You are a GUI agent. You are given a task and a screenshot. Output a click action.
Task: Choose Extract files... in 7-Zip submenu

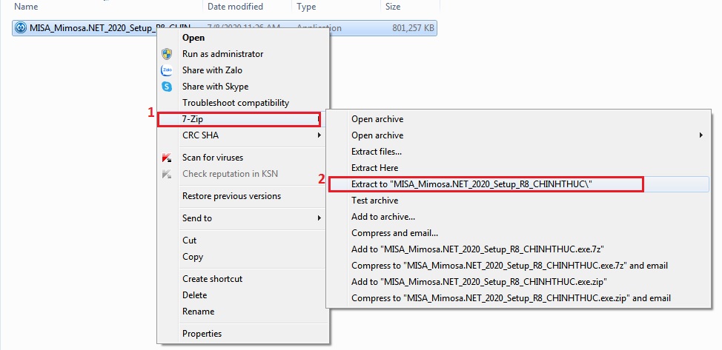[376, 151]
